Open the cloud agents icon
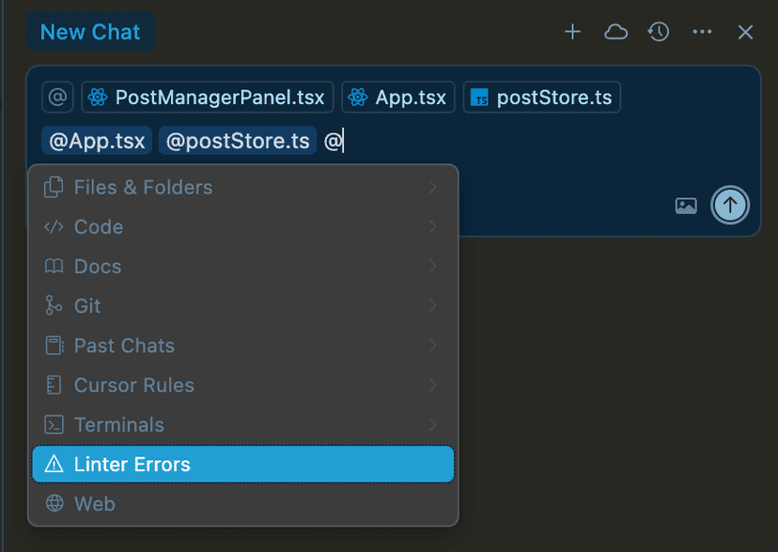The width and height of the screenshot is (778, 552). (615, 32)
